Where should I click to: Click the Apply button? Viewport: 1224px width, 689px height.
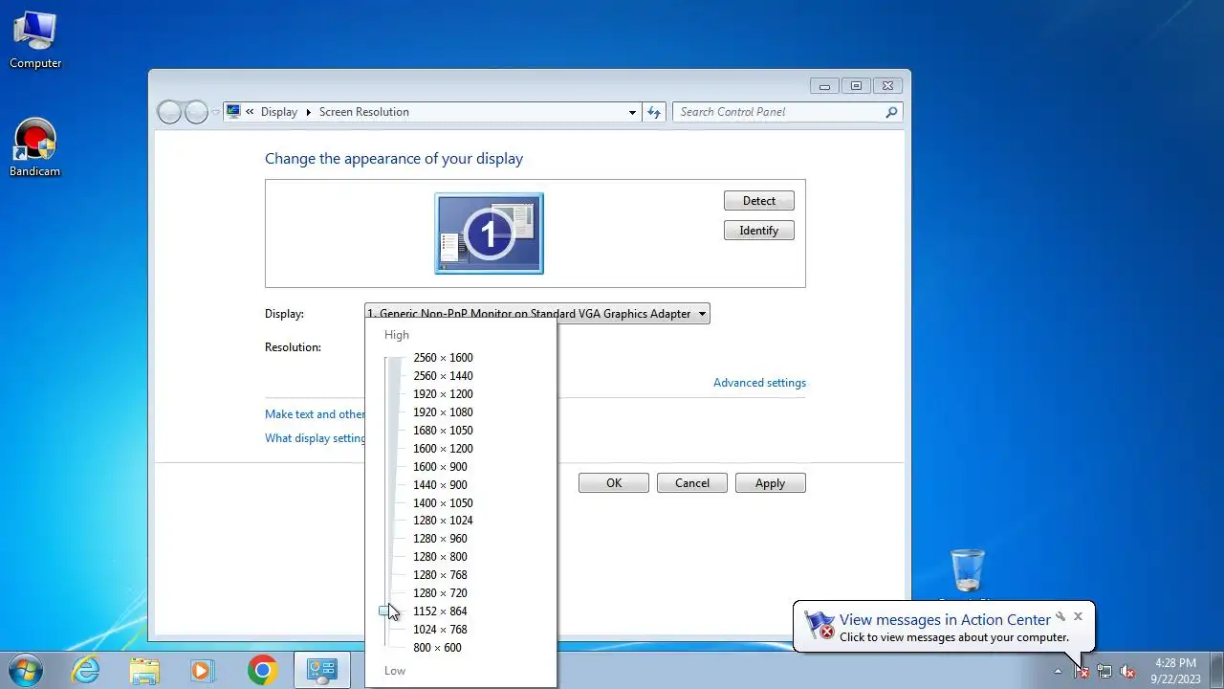tap(771, 483)
